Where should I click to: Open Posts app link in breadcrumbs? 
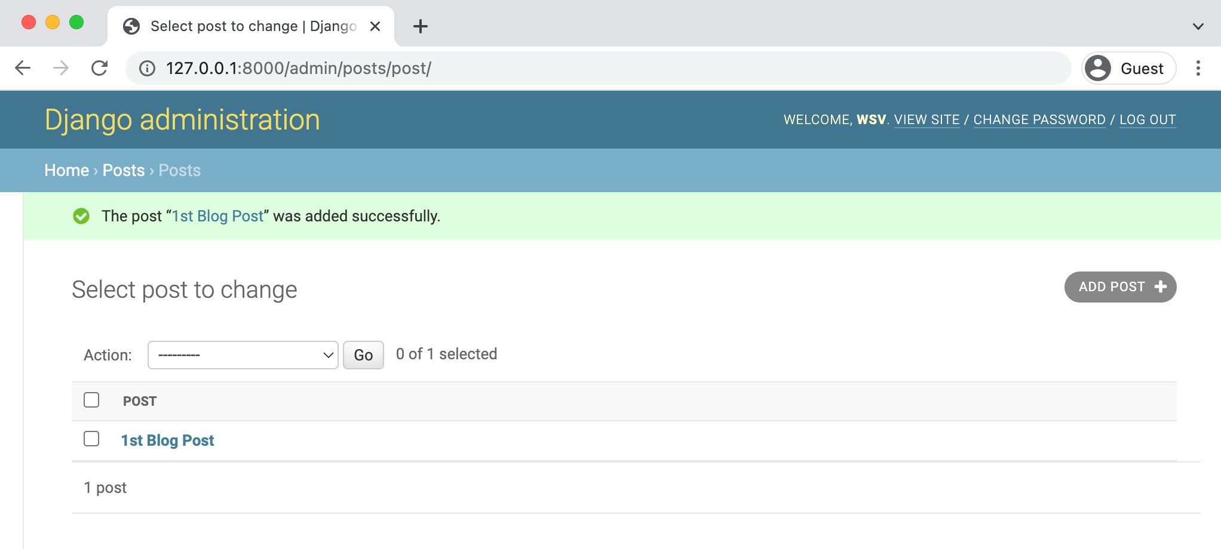(124, 170)
